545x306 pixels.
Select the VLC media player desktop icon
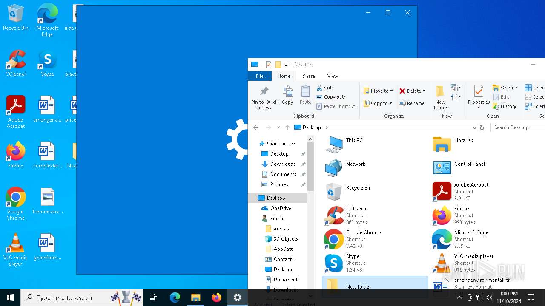16,250
